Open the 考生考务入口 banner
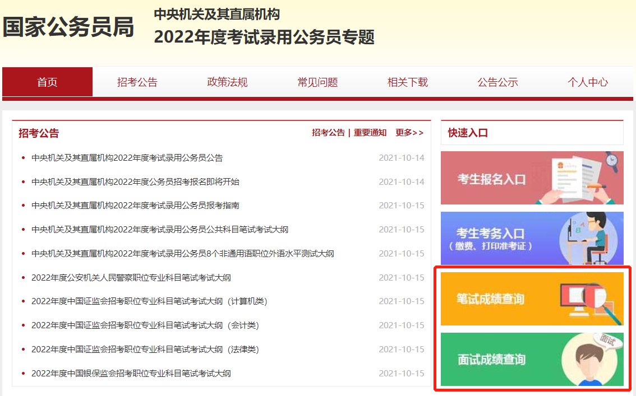 tap(532, 238)
